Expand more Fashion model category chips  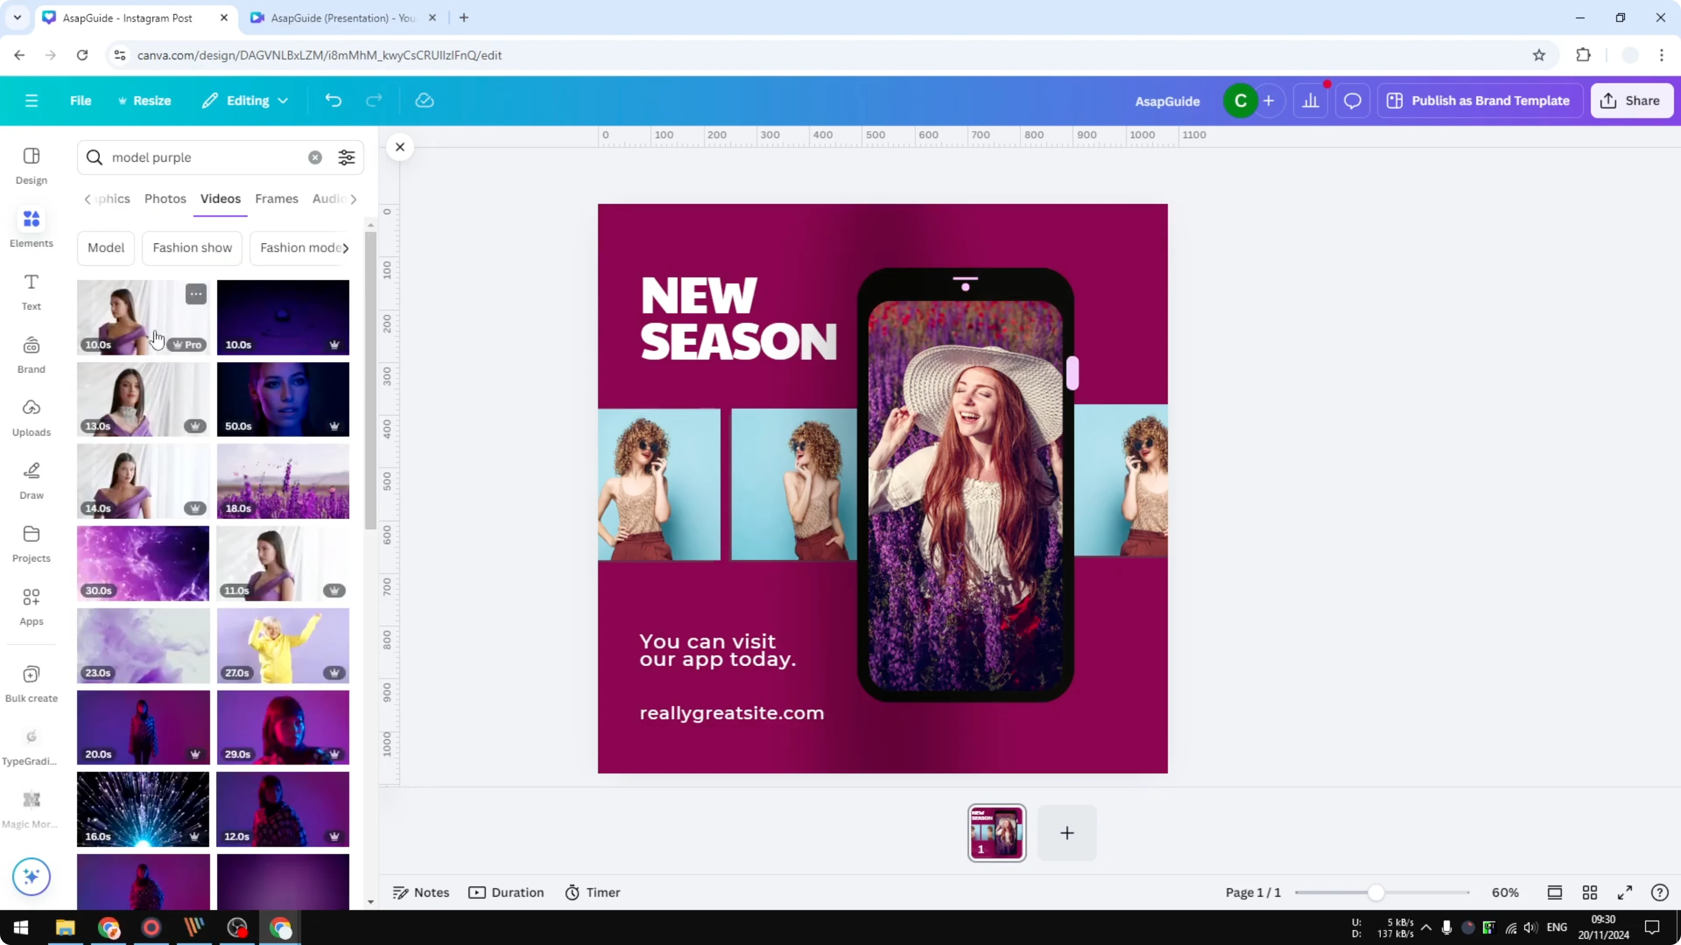(347, 248)
